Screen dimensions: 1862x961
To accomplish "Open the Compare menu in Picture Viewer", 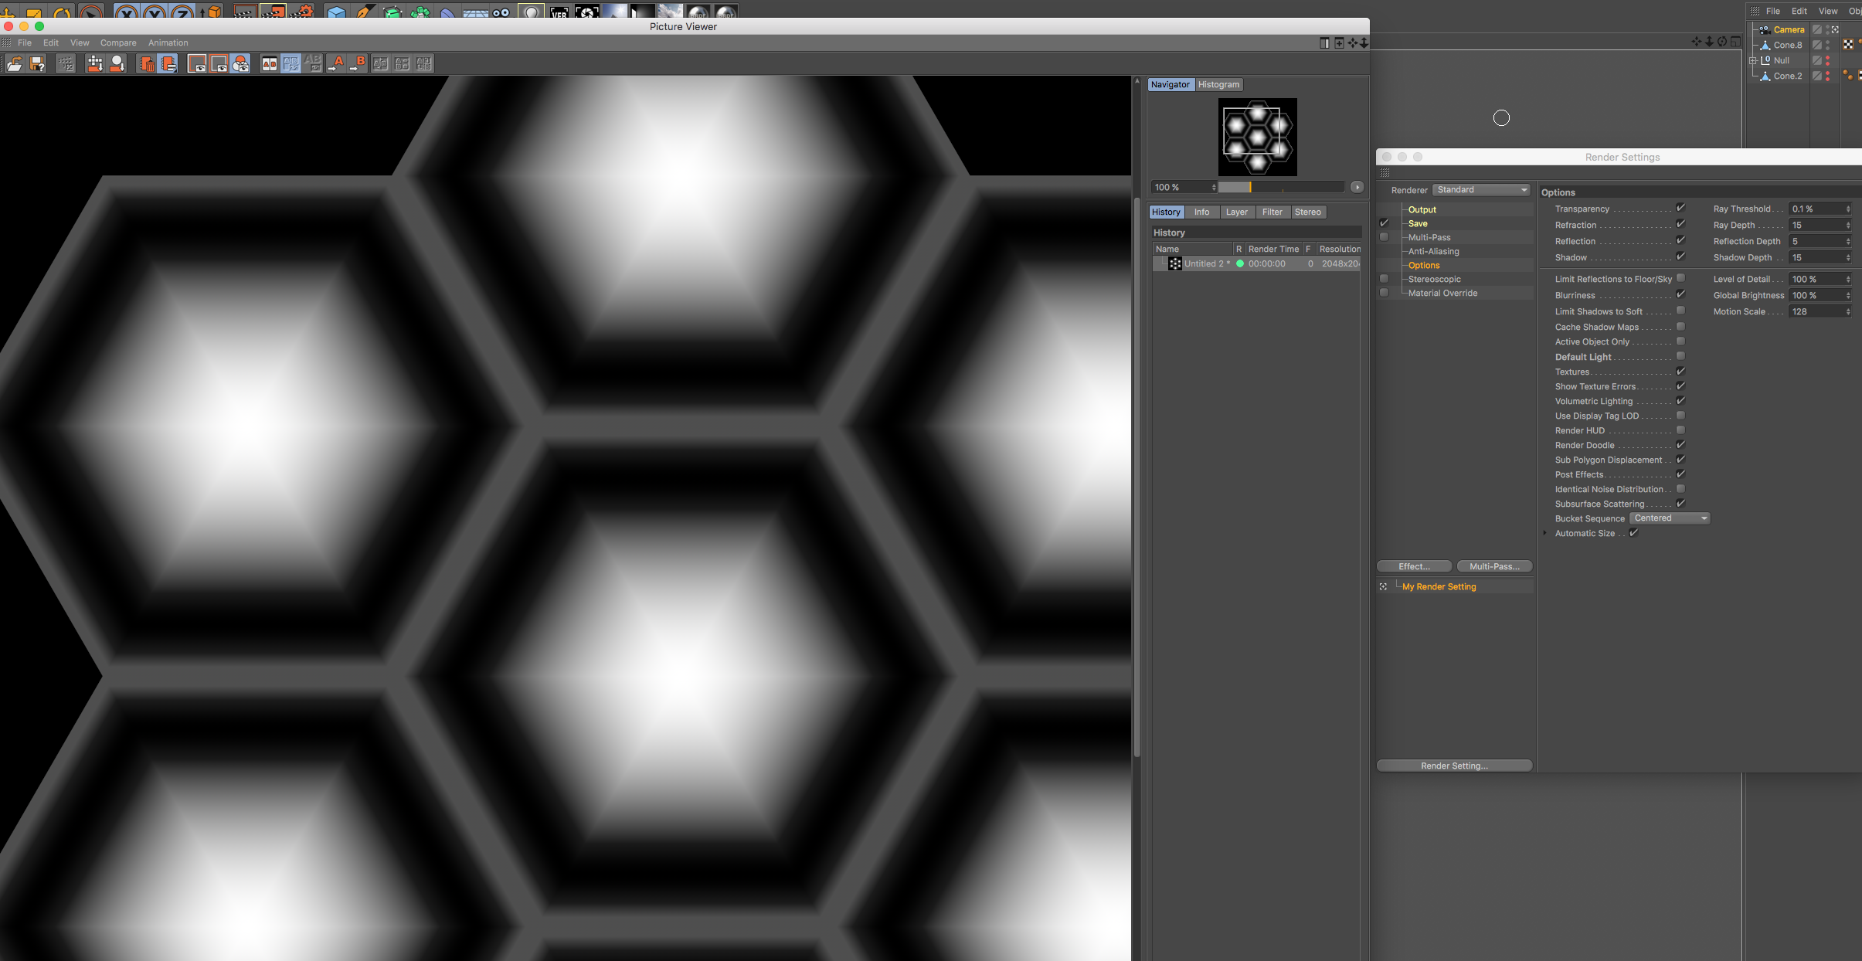I will point(118,42).
